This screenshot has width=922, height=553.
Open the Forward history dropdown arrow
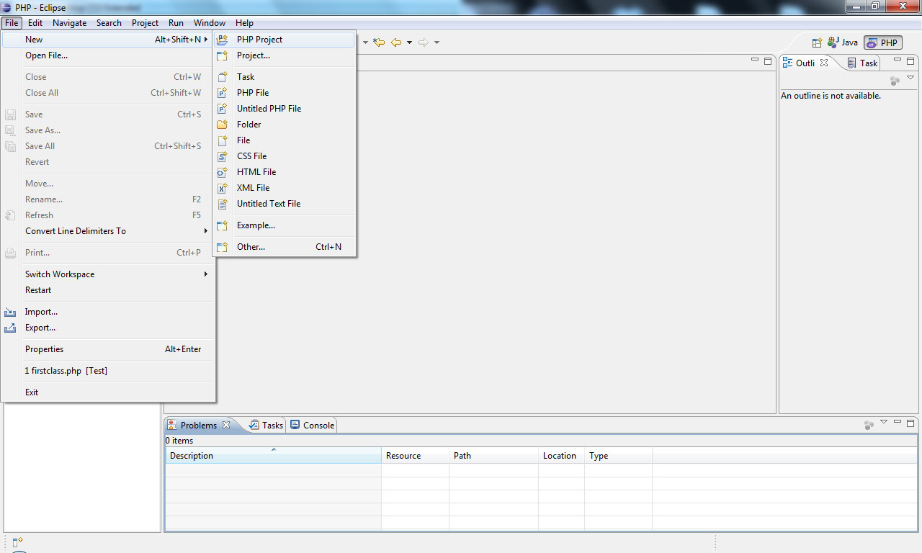pos(437,42)
